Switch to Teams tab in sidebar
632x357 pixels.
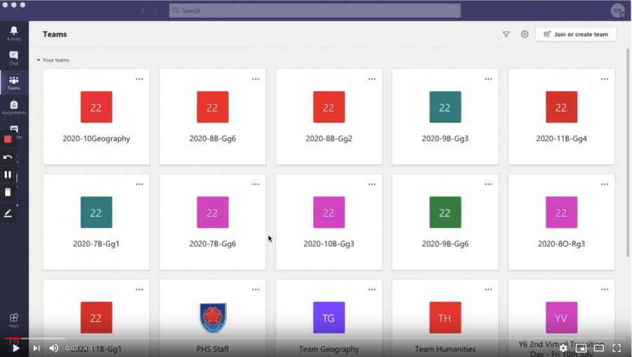click(13, 83)
